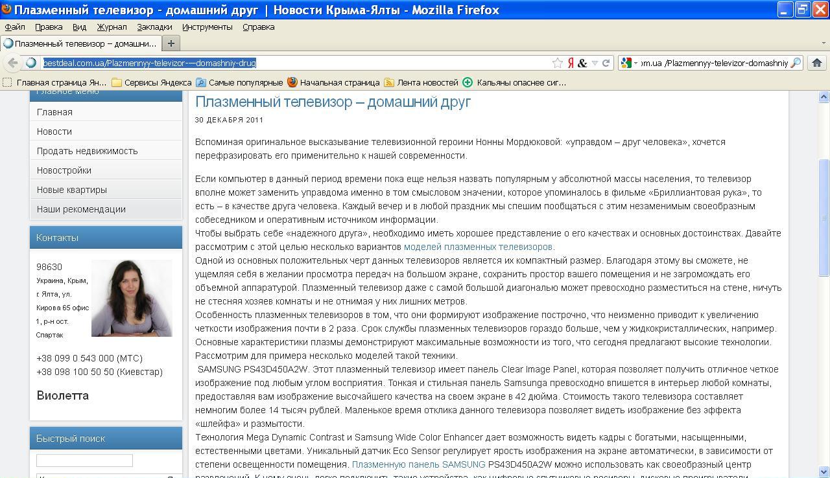830x478 pixels.
Task: Click the scrollbar up arrow
Action: coord(824,97)
